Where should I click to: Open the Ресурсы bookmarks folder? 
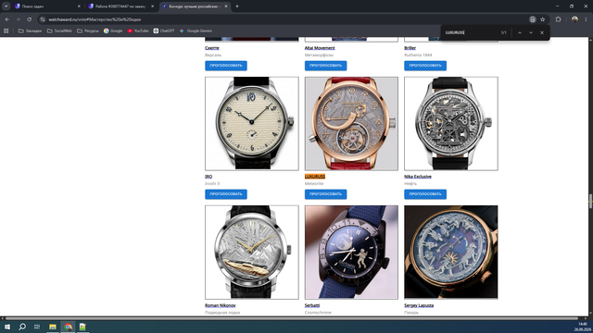(x=88, y=31)
